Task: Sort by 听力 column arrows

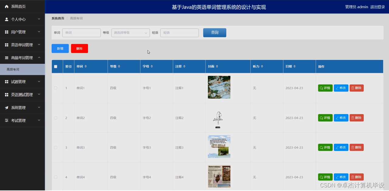Action: pyautogui.click(x=262, y=67)
